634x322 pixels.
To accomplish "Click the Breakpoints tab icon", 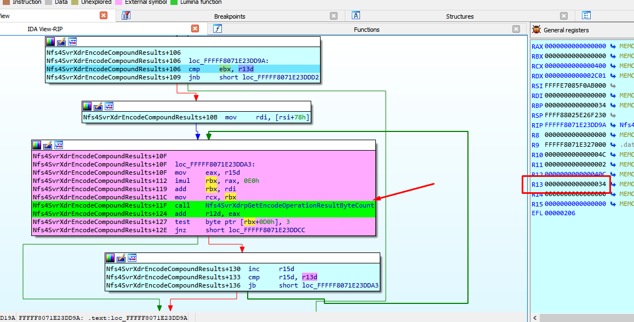I will 125,16.
